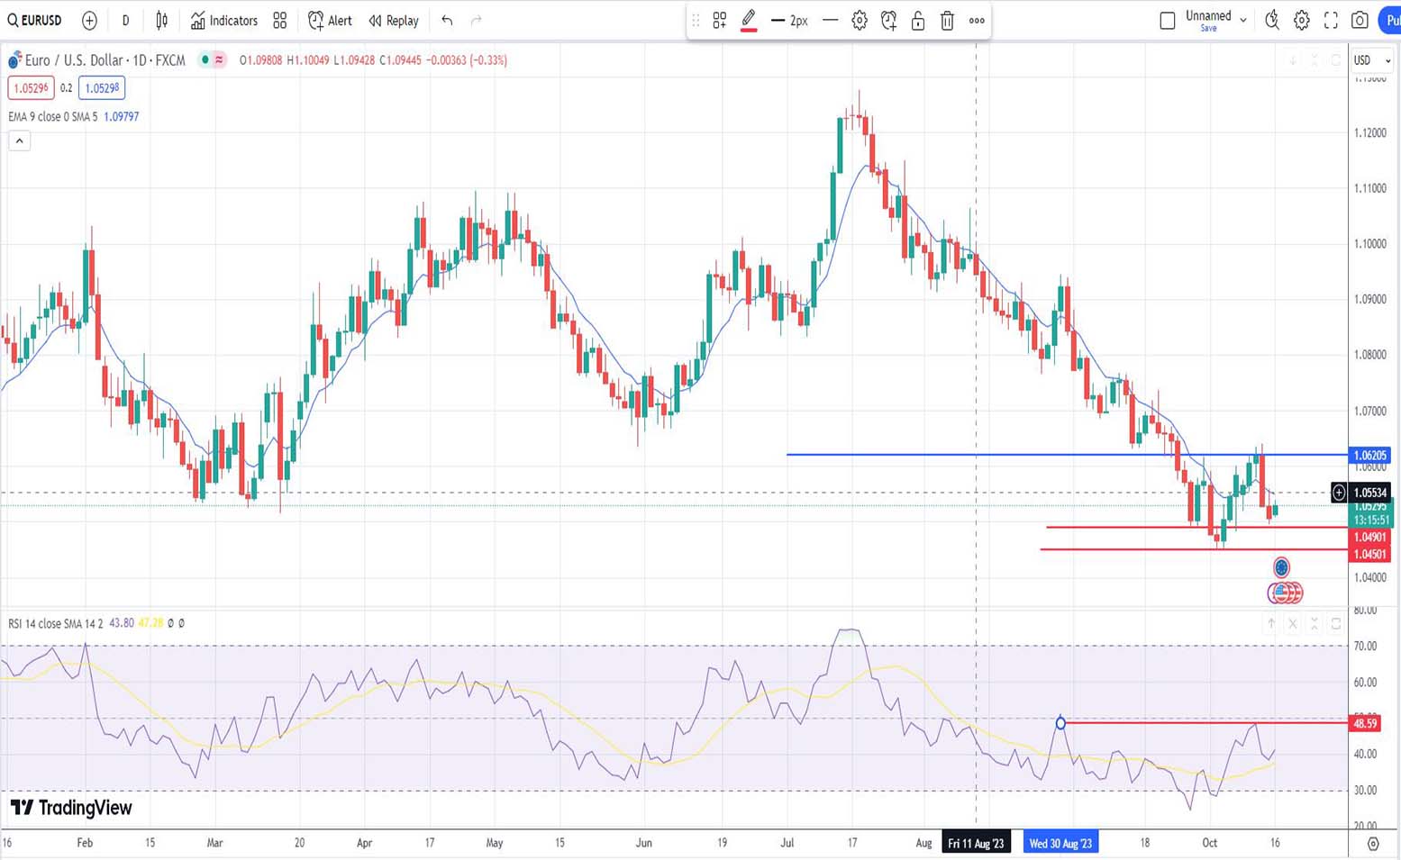
Task: Click the Alert clock icon
Action: (330, 20)
